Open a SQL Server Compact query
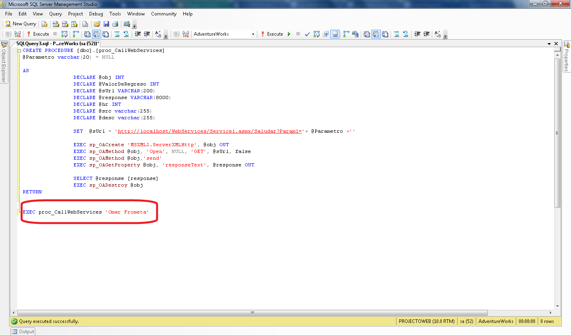This screenshot has width=571, height=336. [85, 24]
